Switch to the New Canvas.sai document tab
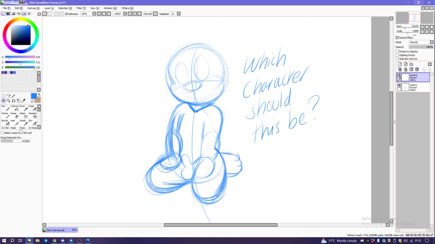This screenshot has width=435, height=244. point(60,230)
